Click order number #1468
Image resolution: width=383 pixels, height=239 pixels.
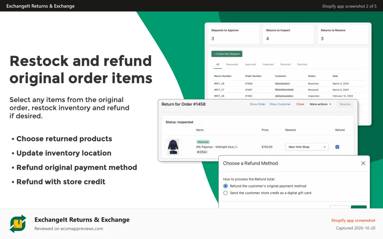(249, 84)
